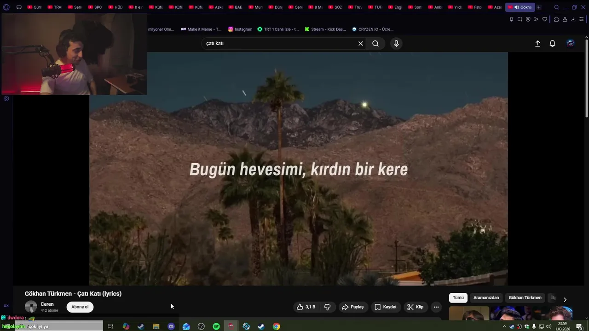589x331 pixels.
Task: Open the YouTube account avatar menu
Action: pyautogui.click(x=571, y=44)
